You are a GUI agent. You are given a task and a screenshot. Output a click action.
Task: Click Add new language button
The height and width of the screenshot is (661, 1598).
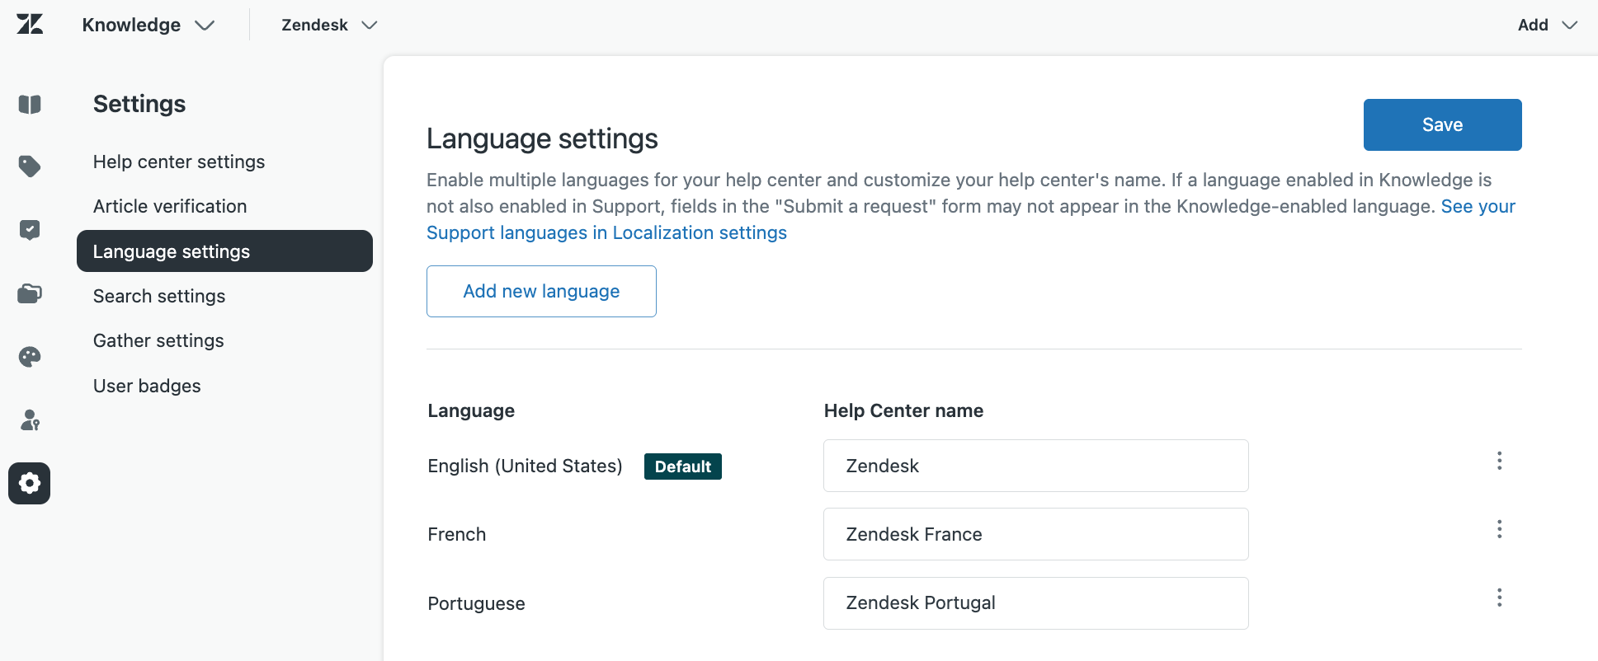(x=541, y=291)
